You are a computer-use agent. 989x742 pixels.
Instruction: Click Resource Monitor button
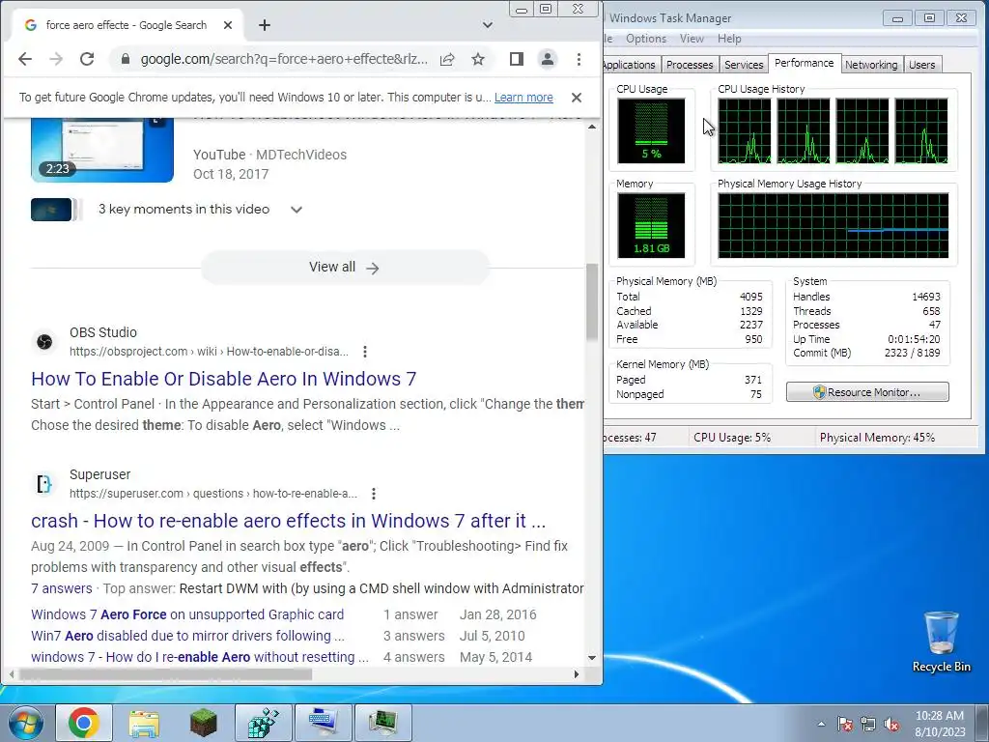(867, 392)
